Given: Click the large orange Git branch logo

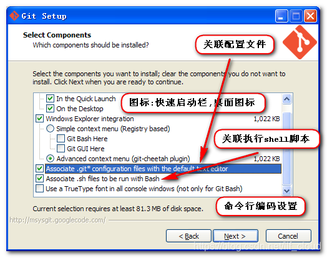Looking at the screenshot, I should (300, 42).
